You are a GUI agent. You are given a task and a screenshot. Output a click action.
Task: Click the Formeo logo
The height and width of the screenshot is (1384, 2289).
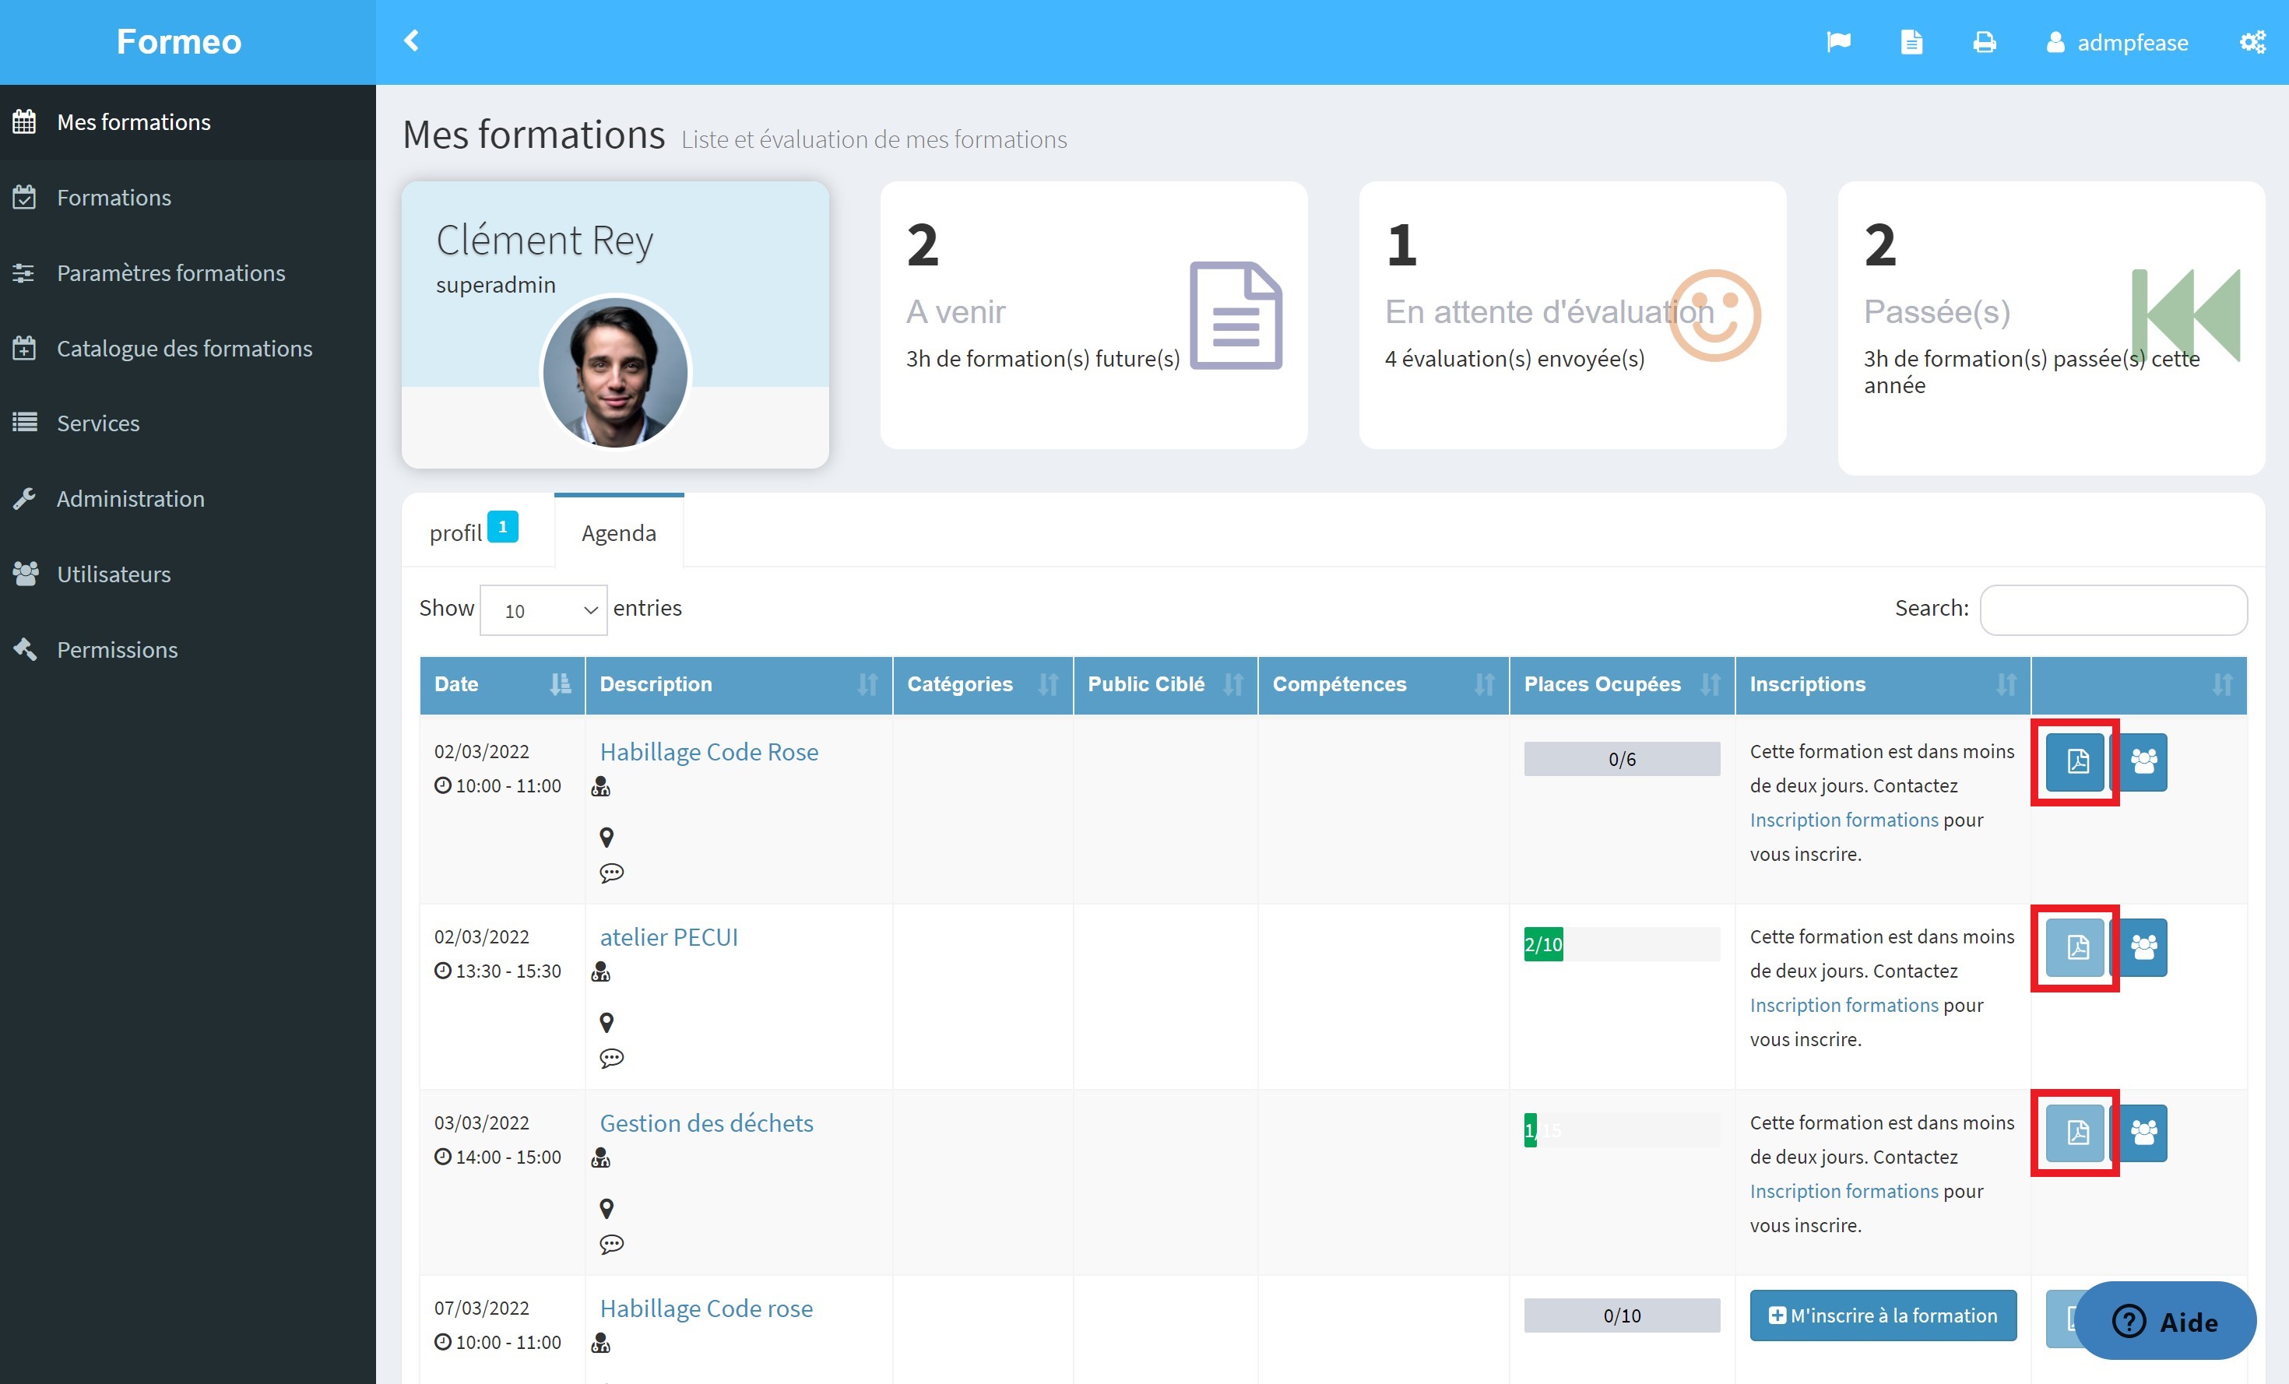[x=178, y=42]
